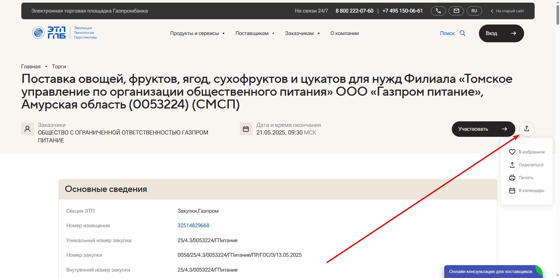Expand the Поставщикам menu

pos(255,33)
